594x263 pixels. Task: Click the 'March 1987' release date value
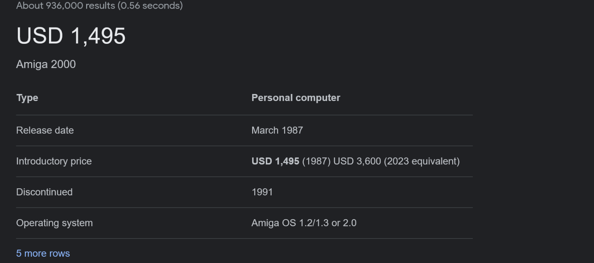point(277,130)
